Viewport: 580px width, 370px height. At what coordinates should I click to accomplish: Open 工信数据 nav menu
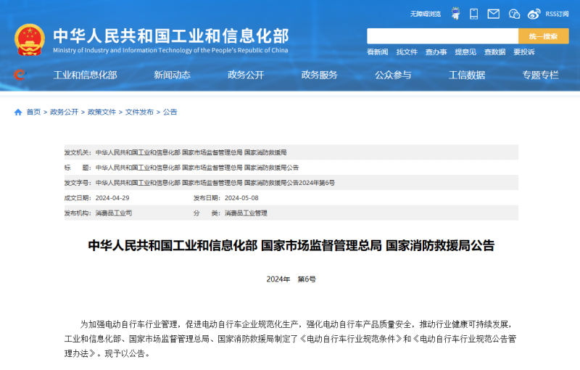point(466,75)
